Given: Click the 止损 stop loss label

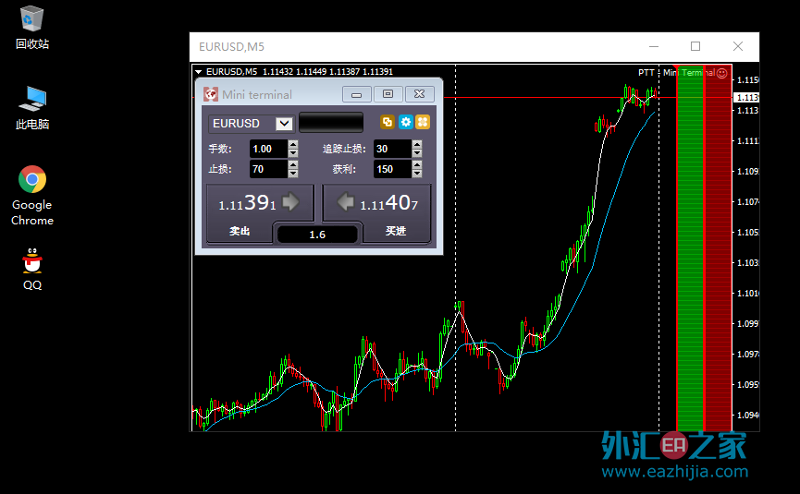Looking at the screenshot, I should 220,169.
